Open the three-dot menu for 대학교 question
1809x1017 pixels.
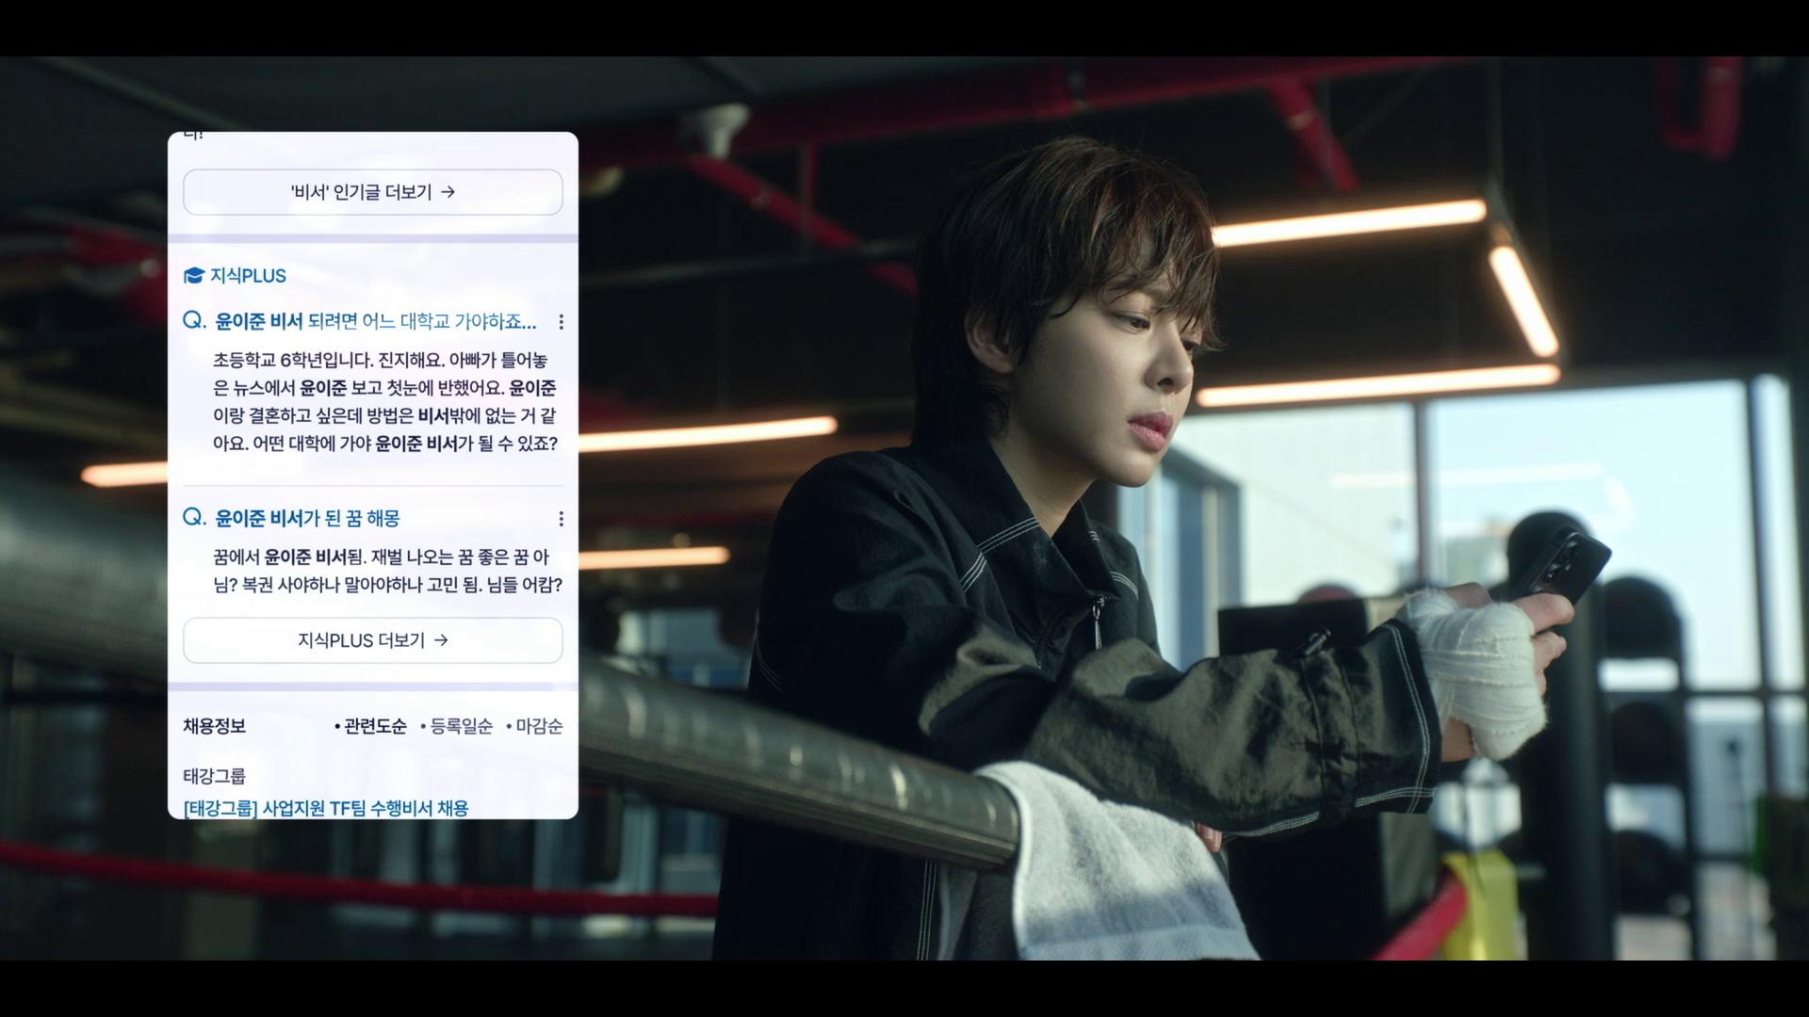pos(561,322)
